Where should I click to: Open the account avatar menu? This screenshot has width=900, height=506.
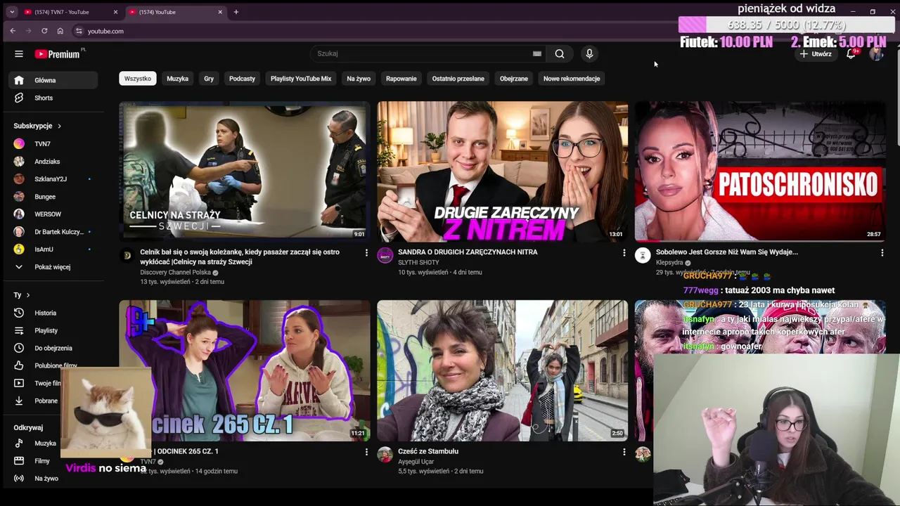tap(876, 53)
